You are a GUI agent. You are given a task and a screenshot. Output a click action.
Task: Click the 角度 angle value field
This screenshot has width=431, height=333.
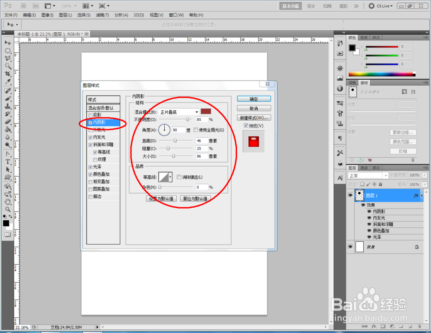178,130
